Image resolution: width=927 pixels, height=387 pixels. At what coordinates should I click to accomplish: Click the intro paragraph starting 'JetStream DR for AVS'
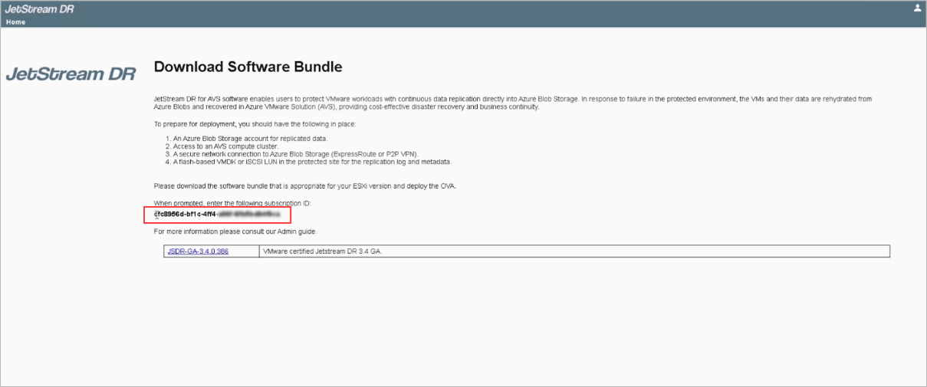click(x=512, y=99)
